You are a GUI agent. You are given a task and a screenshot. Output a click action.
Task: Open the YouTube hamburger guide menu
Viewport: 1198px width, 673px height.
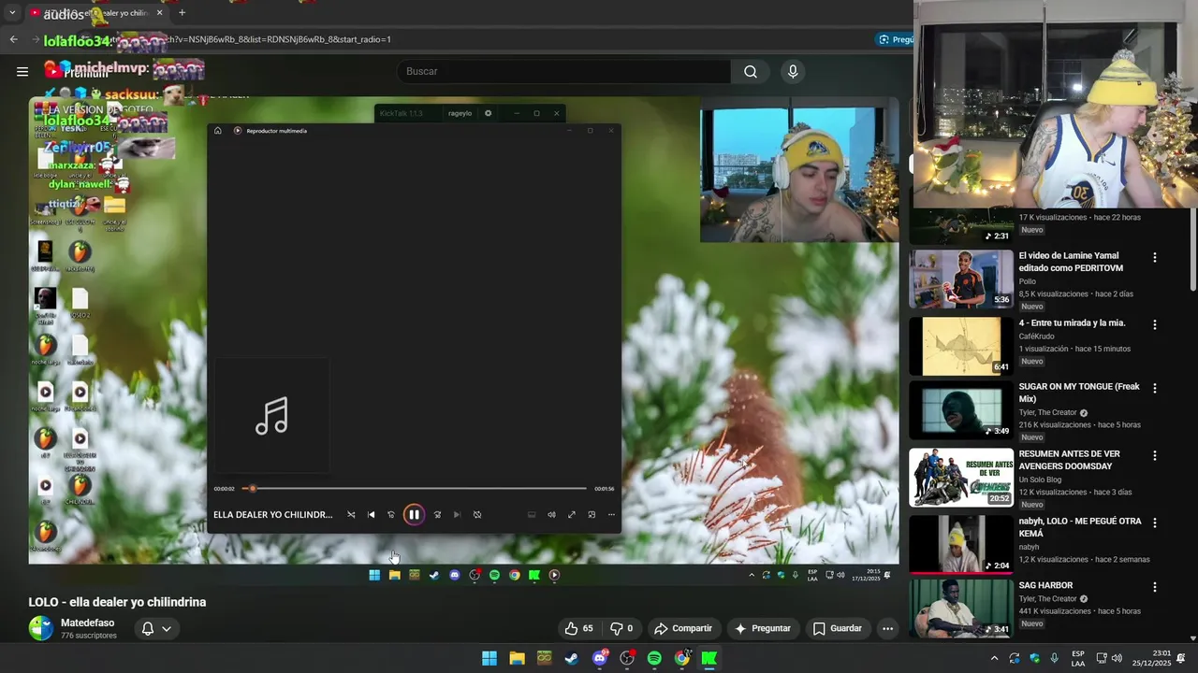(22, 71)
